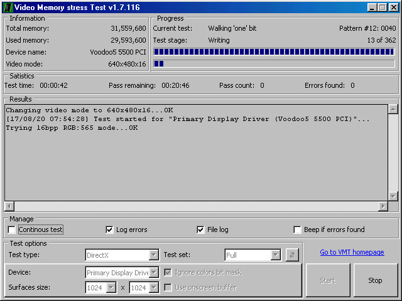Click the Writing test stage text
Screen dimensions: 402x301
[219, 40]
